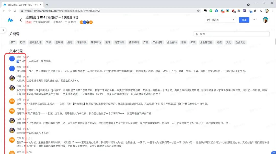Select the 互联网 keyword tag

coord(59,42)
